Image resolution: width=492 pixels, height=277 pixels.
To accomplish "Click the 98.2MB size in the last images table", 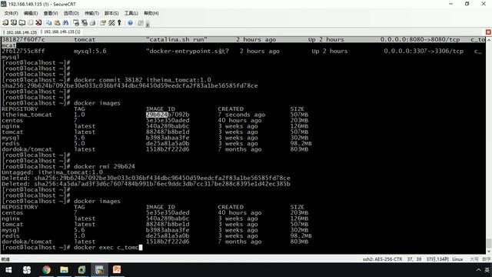I will click(301, 236).
